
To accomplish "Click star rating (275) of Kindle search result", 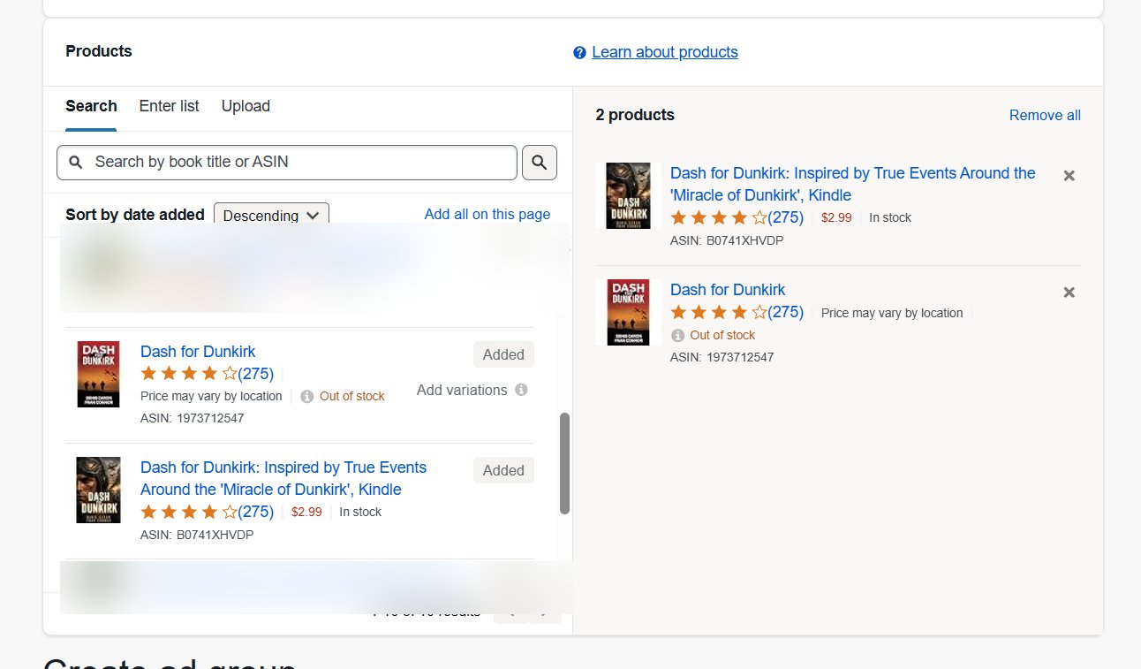I will pyautogui.click(x=208, y=512).
